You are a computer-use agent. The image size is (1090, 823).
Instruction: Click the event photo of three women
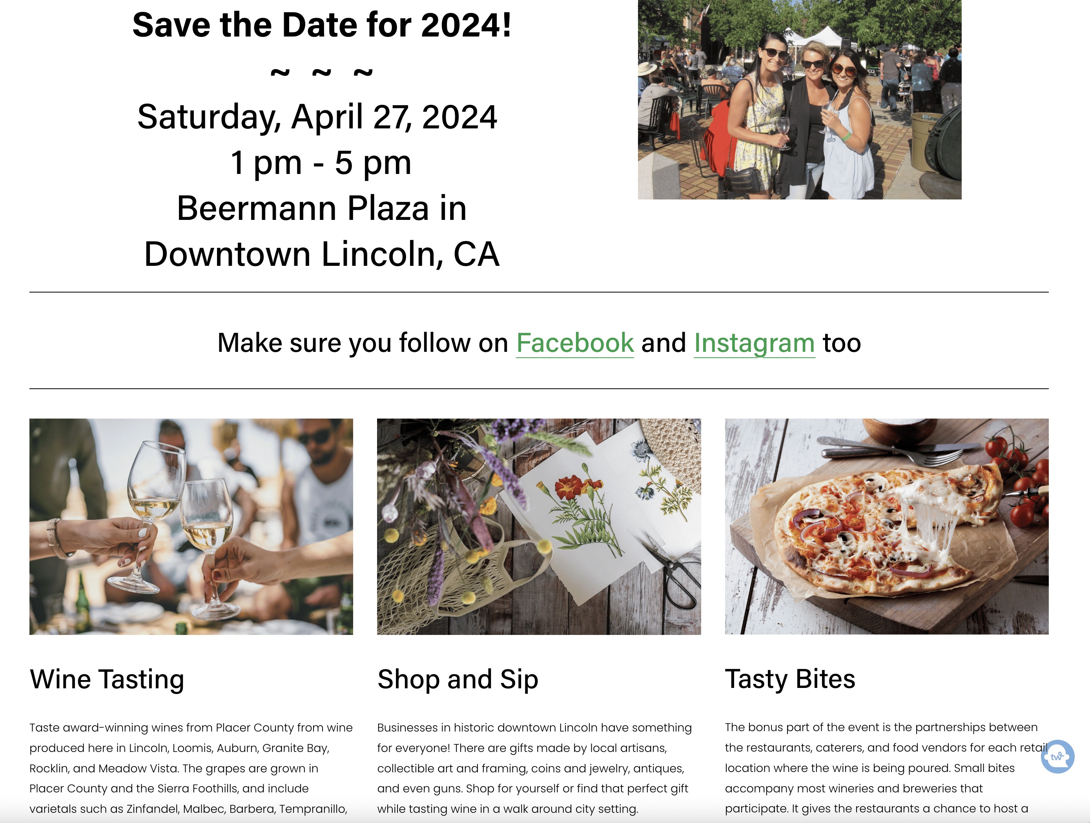click(799, 100)
